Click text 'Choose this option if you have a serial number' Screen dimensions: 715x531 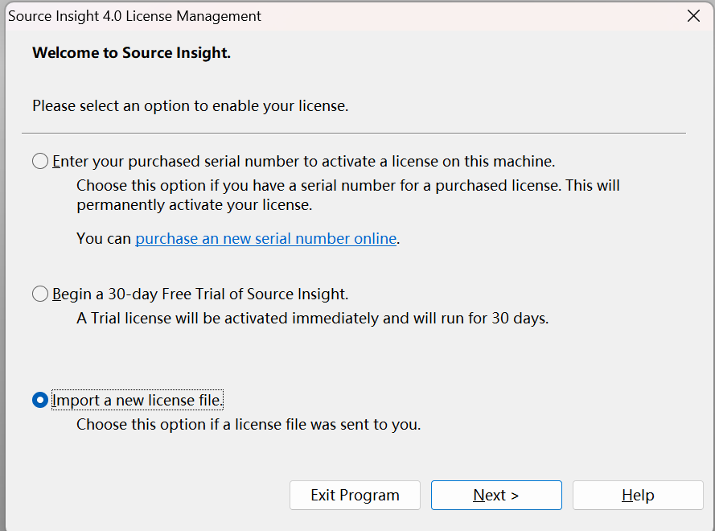236,186
